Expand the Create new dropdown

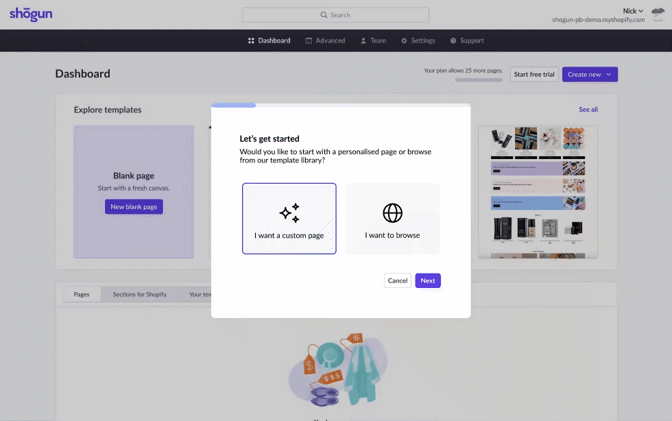[590, 75]
